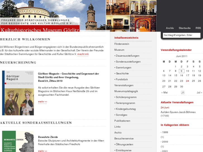Click the Kulturhistorisches Museum Görlitz banner title
The image size is (203, 152).
click(40, 30)
